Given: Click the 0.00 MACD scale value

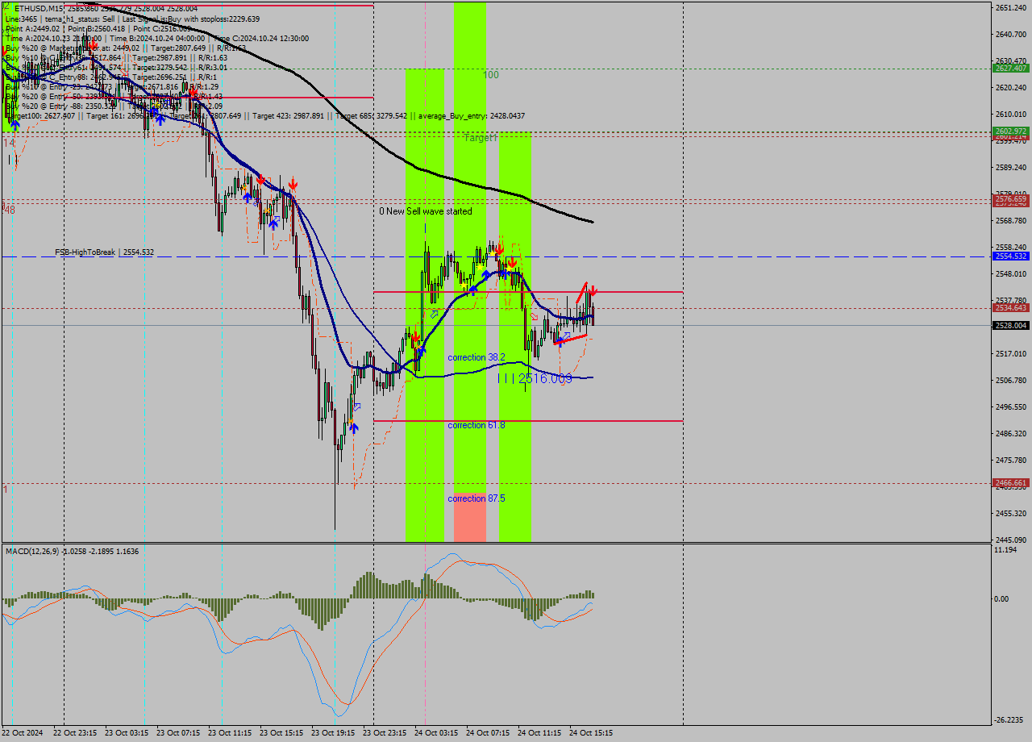Looking at the screenshot, I should (1003, 598).
